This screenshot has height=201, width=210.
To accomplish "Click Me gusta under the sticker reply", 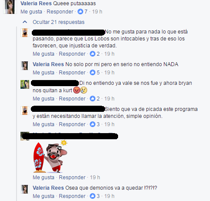I will pos(44,178).
